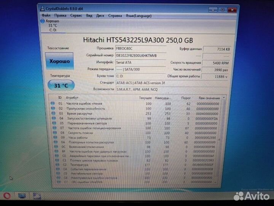Viewport: 274px width, 206px height.
Task: Open the Язык(Language) menu
Action: pos(139,16)
